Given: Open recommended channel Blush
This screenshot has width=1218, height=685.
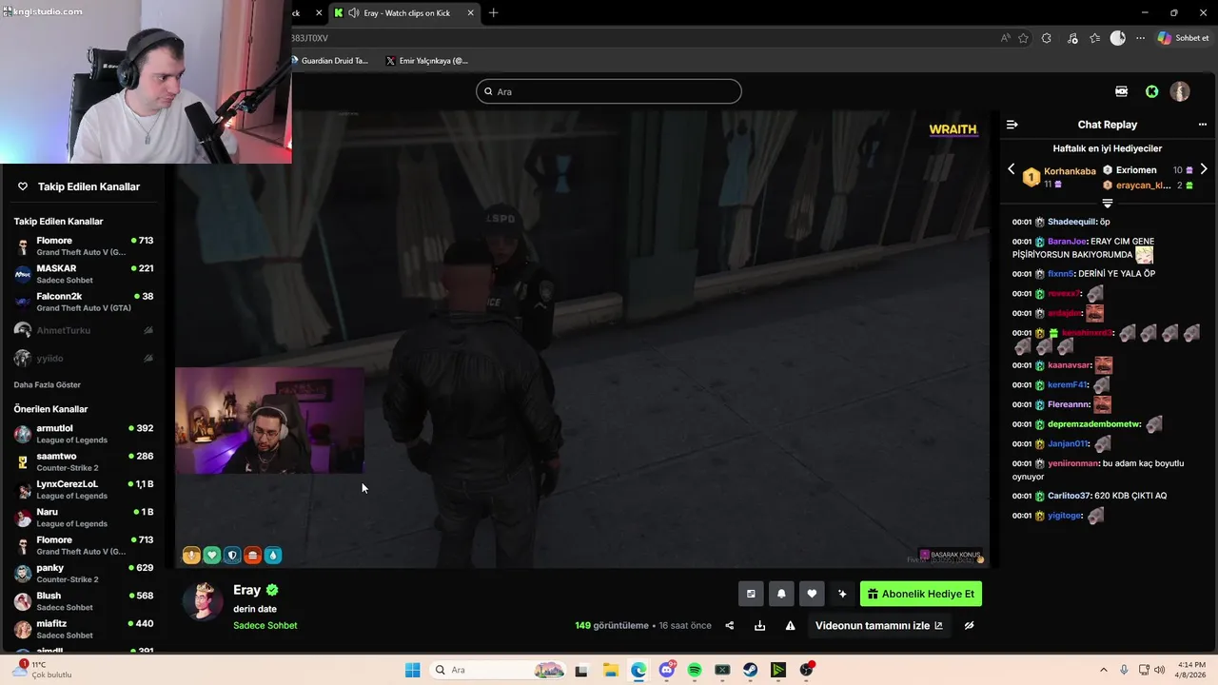Looking at the screenshot, I should coord(84,601).
